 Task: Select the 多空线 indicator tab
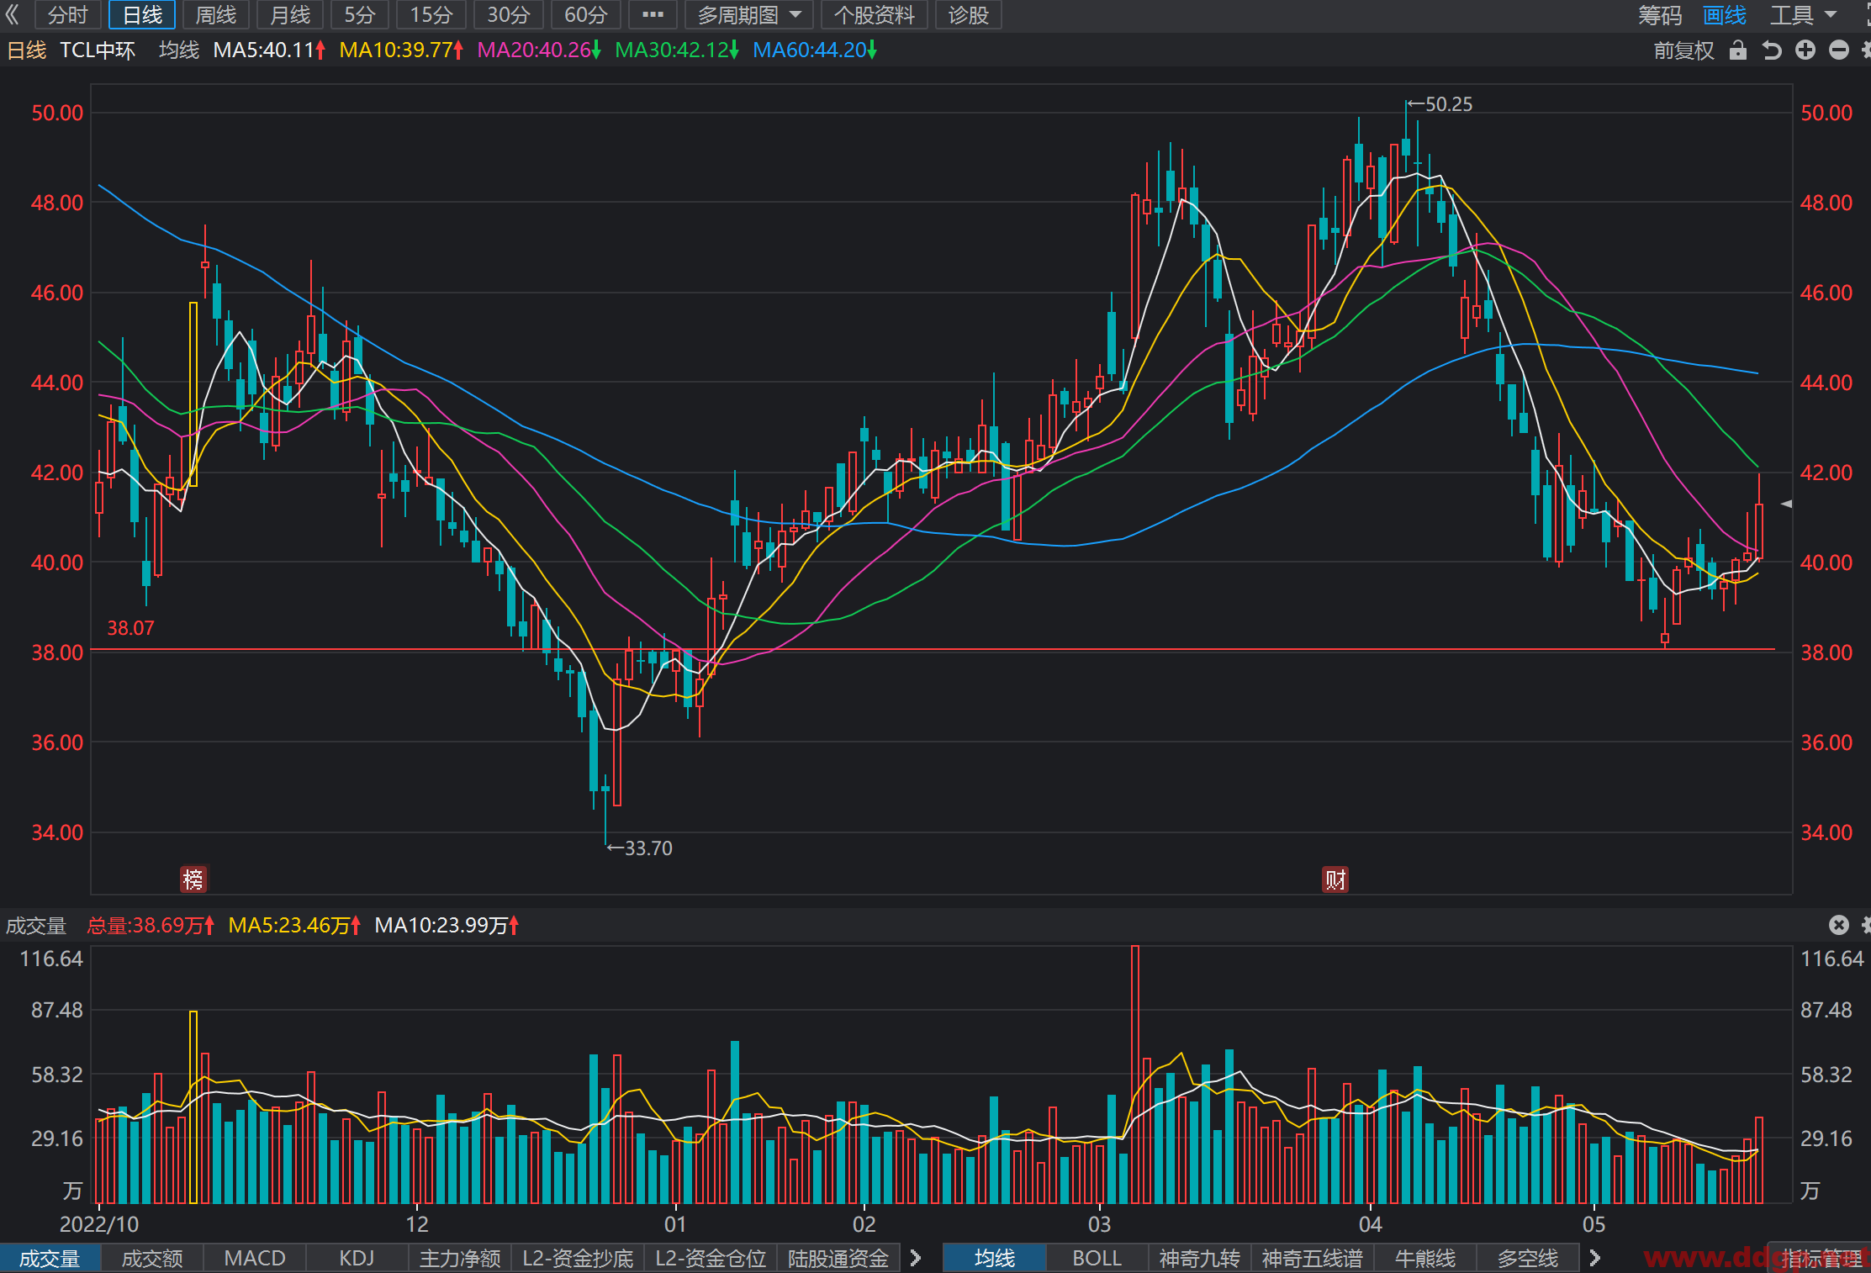(x=1528, y=1258)
